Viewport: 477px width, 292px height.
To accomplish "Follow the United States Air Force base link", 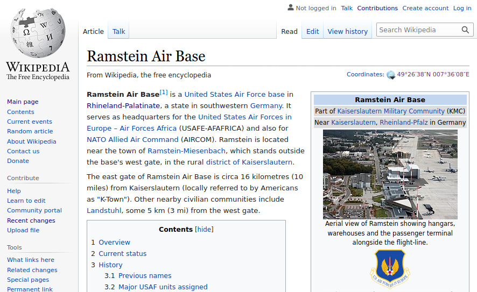I will point(235,95).
